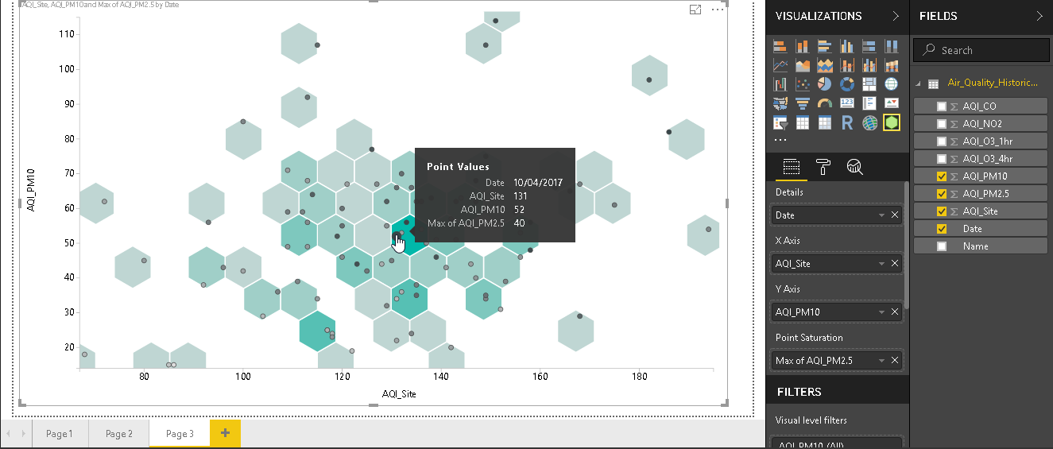The width and height of the screenshot is (1053, 449).
Task: Enable the Name field checkbox
Action: pyautogui.click(x=942, y=246)
